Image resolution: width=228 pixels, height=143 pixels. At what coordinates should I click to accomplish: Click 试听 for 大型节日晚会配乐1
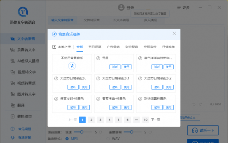click(115, 87)
